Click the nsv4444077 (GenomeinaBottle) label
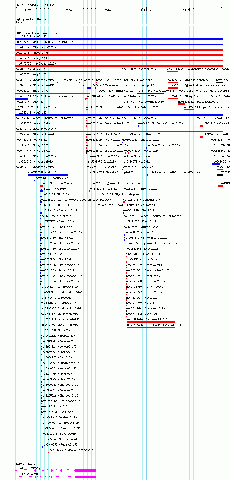 tap(143, 102)
